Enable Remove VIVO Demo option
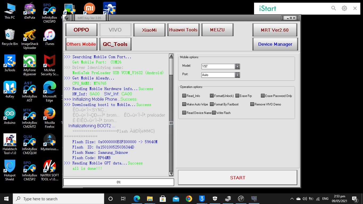 coord(252,104)
